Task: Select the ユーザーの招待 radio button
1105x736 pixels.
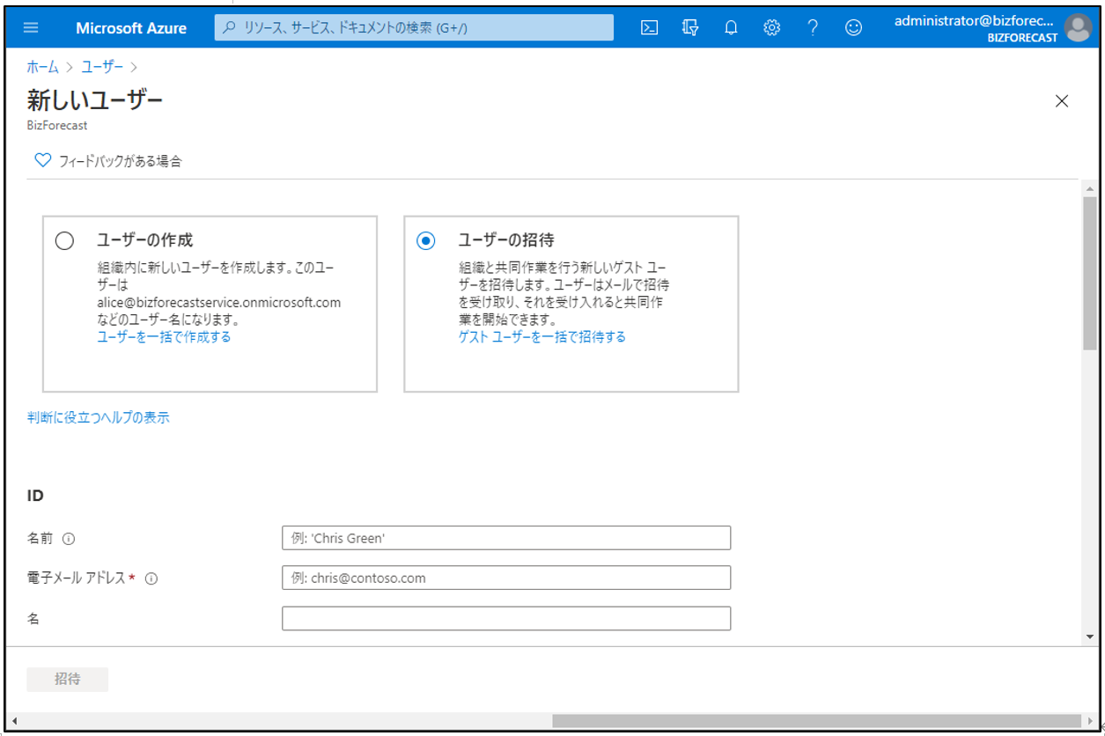Action: pos(426,241)
